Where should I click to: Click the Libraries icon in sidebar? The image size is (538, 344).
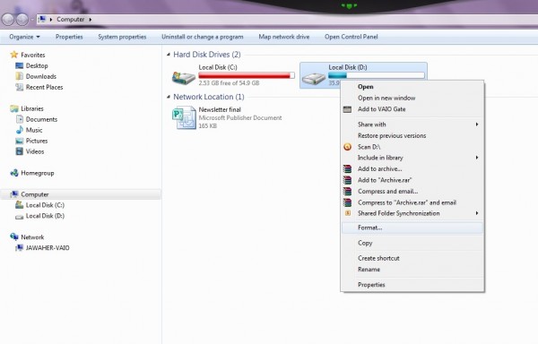(x=14, y=108)
